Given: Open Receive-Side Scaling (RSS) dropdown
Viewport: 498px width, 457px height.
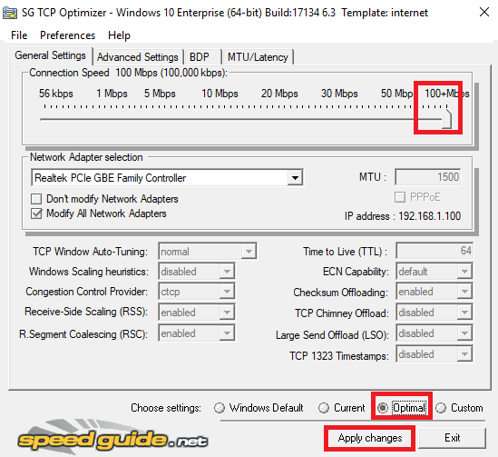Looking at the screenshot, I should coord(196,313).
